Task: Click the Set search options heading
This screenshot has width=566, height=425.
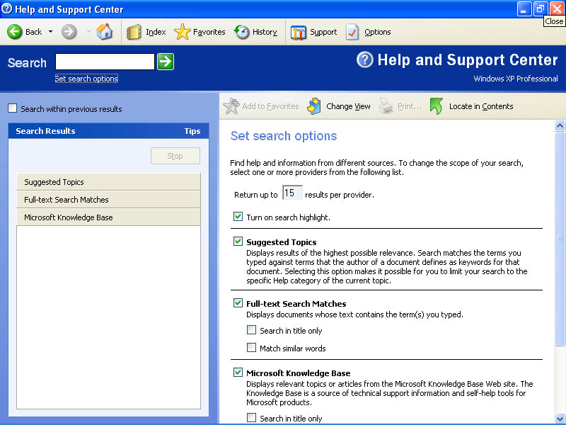Action: point(284,136)
